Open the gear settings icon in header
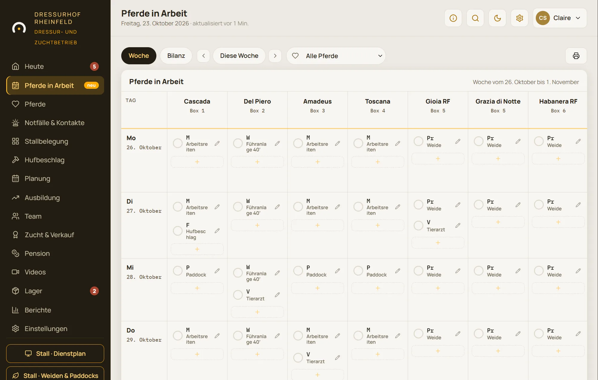This screenshot has width=598, height=380. coord(519,18)
